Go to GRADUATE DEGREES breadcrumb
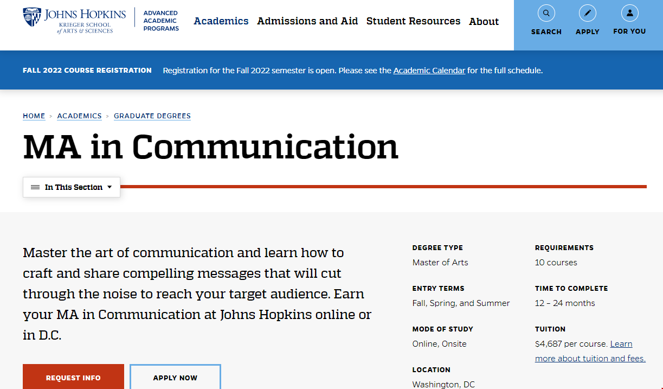The image size is (663, 389). tap(152, 116)
